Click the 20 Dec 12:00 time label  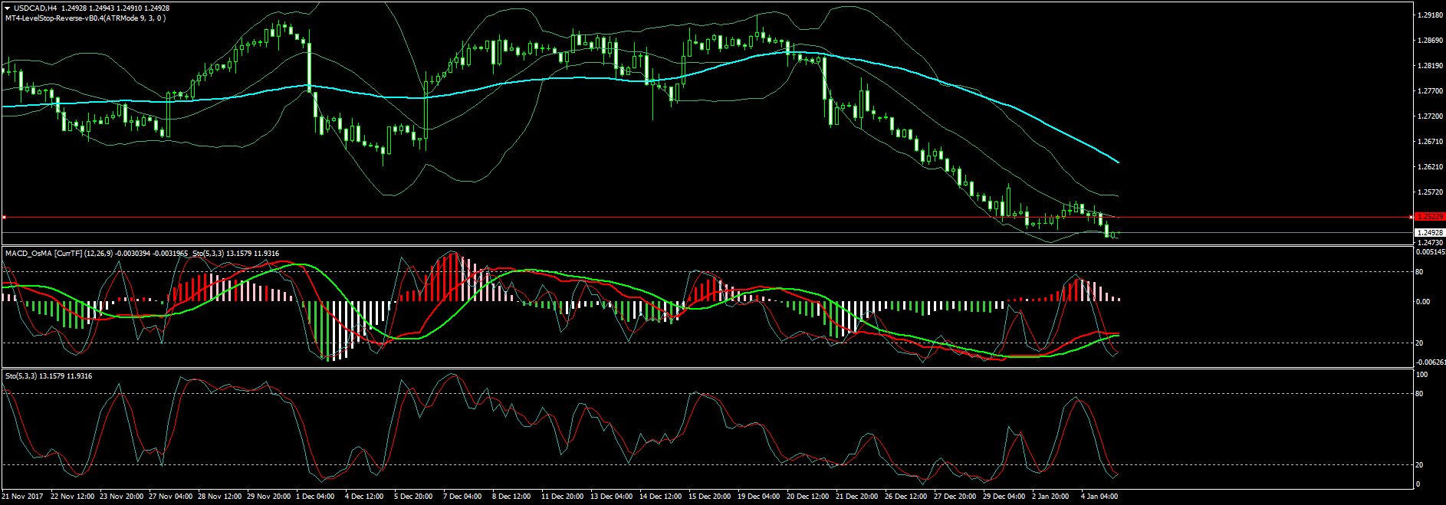pos(808,497)
